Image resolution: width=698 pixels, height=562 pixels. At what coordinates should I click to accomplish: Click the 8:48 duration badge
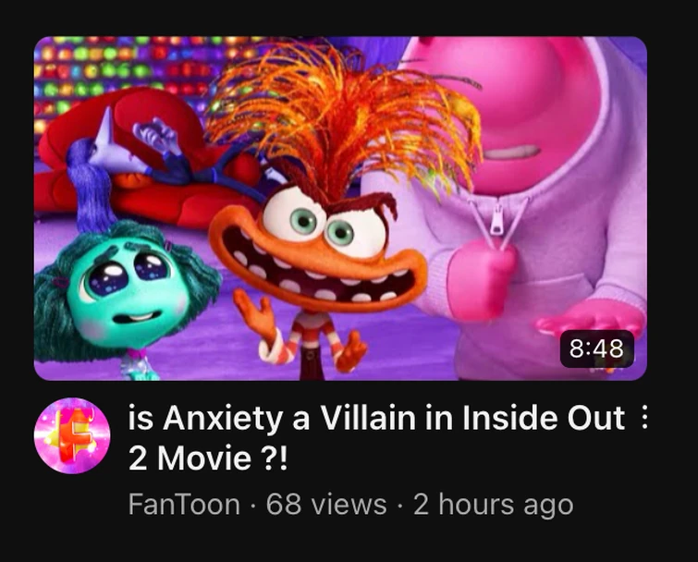click(596, 348)
